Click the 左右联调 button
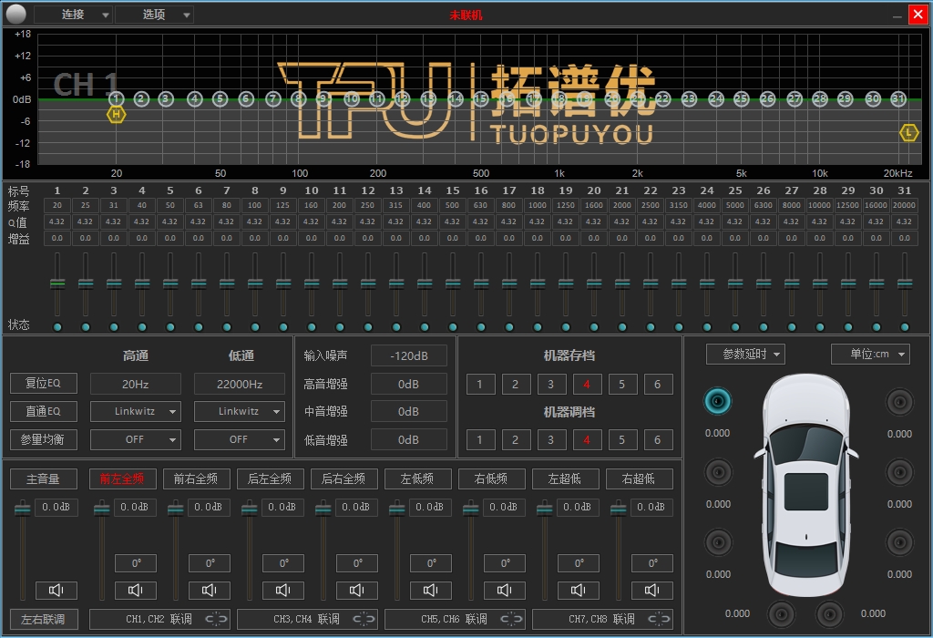Image resolution: width=933 pixels, height=638 pixels. tap(44, 619)
